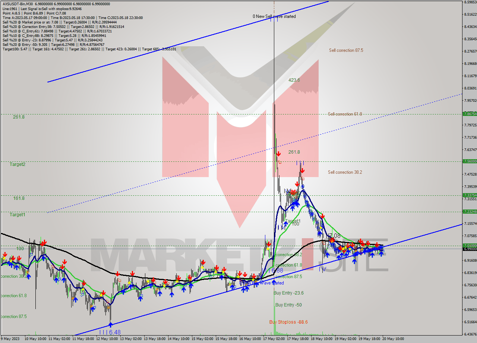Select the 'Target2' level label
The image size is (477, 343).
point(18,164)
